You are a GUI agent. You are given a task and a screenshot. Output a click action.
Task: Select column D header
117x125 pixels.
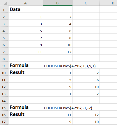(x=108, y=3)
